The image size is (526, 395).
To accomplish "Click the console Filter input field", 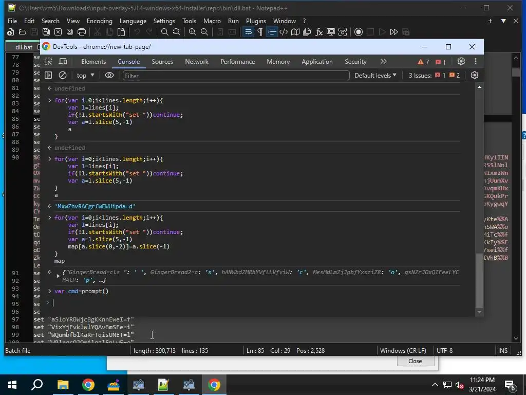I will [235, 76].
